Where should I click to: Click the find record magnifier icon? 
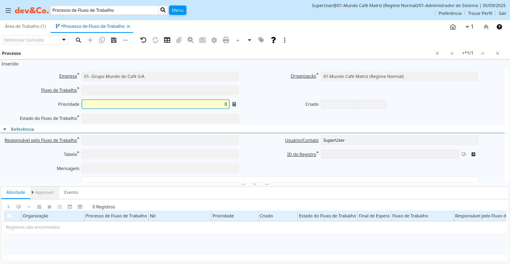(78, 40)
